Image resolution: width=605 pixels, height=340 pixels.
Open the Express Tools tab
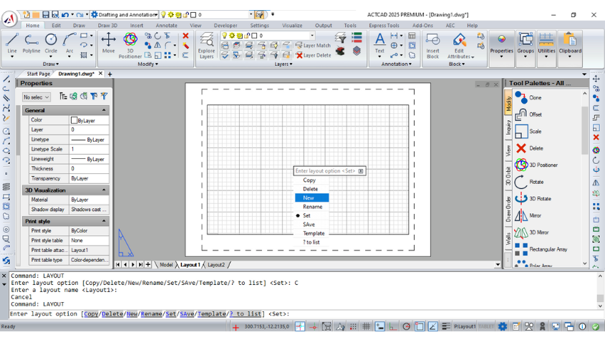[x=384, y=26]
